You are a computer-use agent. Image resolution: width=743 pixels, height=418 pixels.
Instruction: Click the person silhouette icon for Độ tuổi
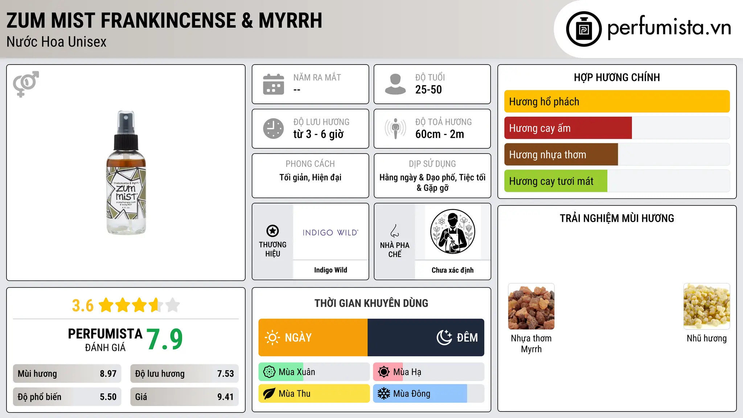[x=395, y=84]
